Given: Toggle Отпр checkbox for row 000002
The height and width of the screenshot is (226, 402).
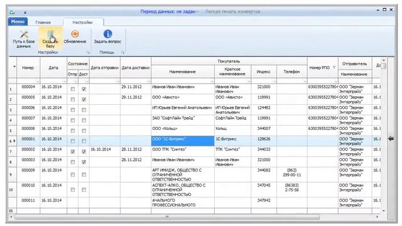Looking at the screenshot, I should tap(73, 152).
